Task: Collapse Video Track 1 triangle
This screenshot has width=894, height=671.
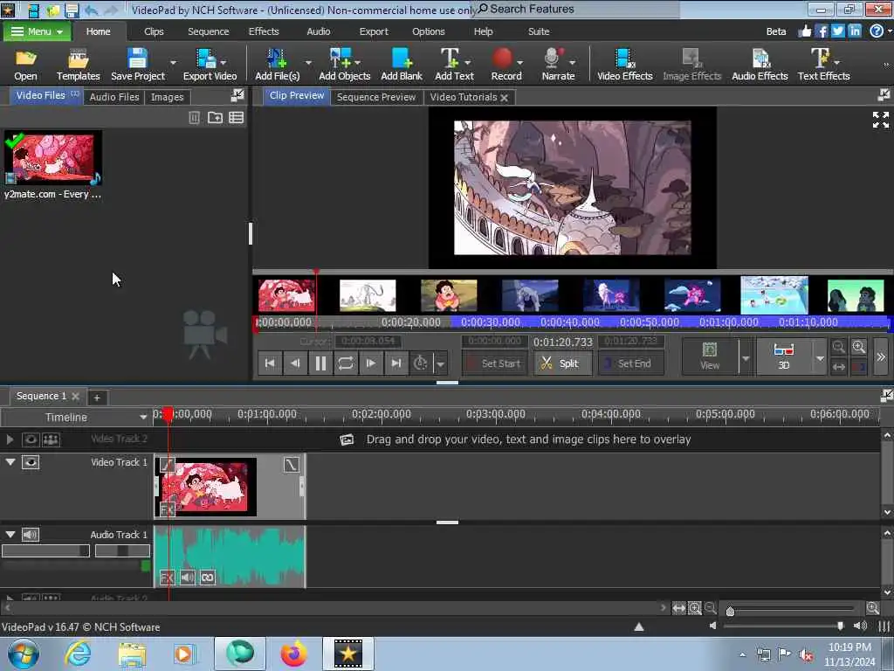Action: 10,461
